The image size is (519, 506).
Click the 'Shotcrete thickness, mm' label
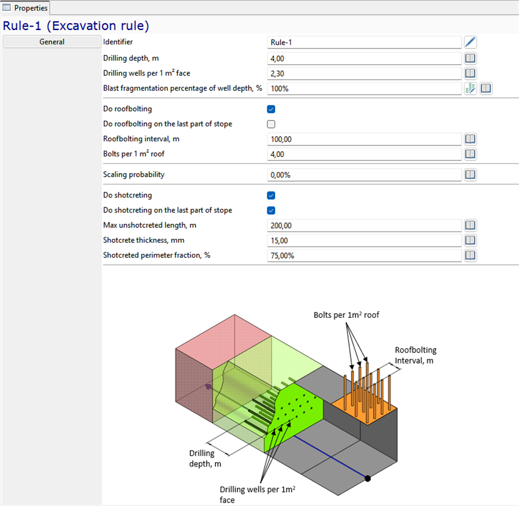click(144, 240)
